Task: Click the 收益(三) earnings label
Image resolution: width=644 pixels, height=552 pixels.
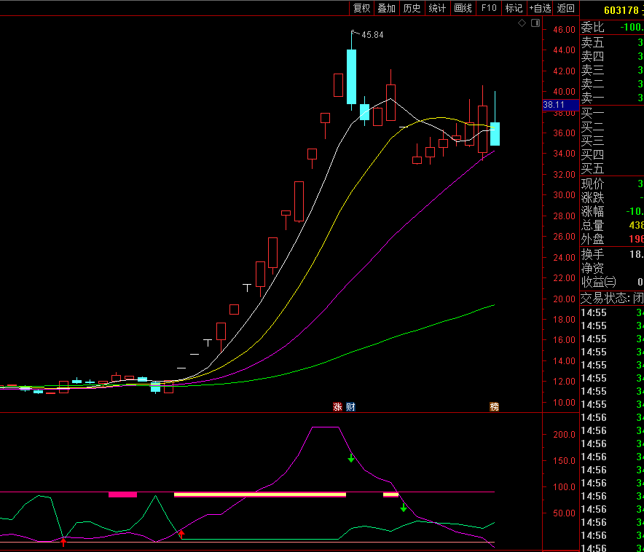Action: tap(599, 283)
